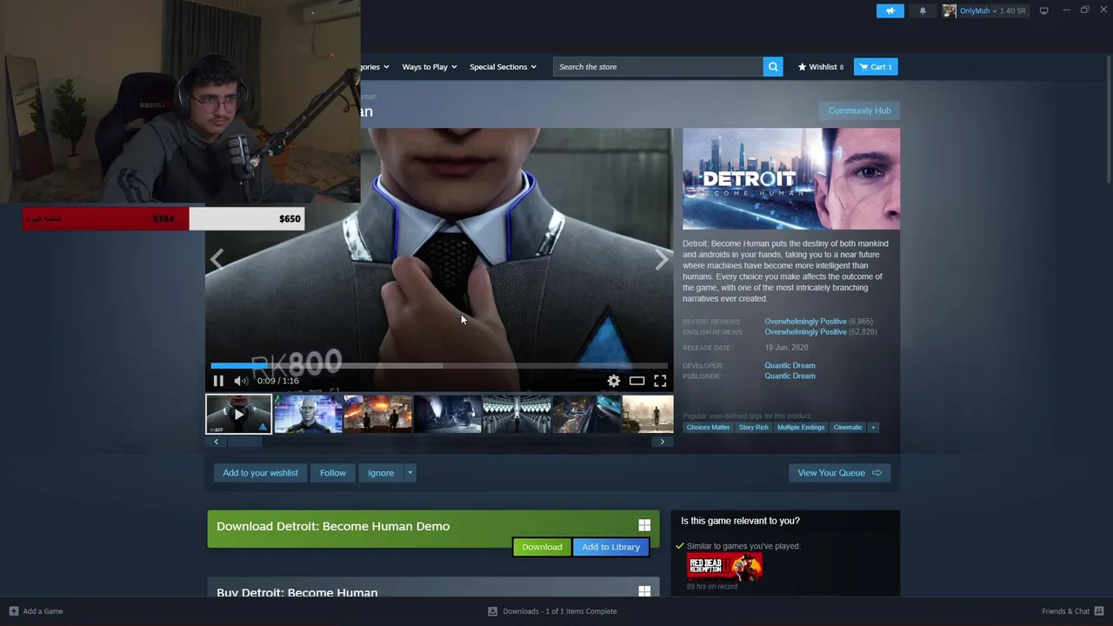Screen dimensions: 1113x626
Task: Select the trailer thumbnail with play icon
Action: click(238, 414)
